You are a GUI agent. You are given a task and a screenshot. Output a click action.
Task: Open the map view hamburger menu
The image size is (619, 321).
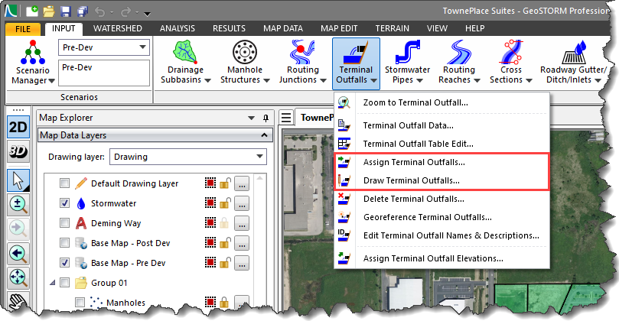click(x=286, y=118)
